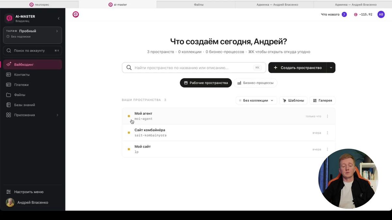Click the speaker webcam video bubble

pos(348,179)
